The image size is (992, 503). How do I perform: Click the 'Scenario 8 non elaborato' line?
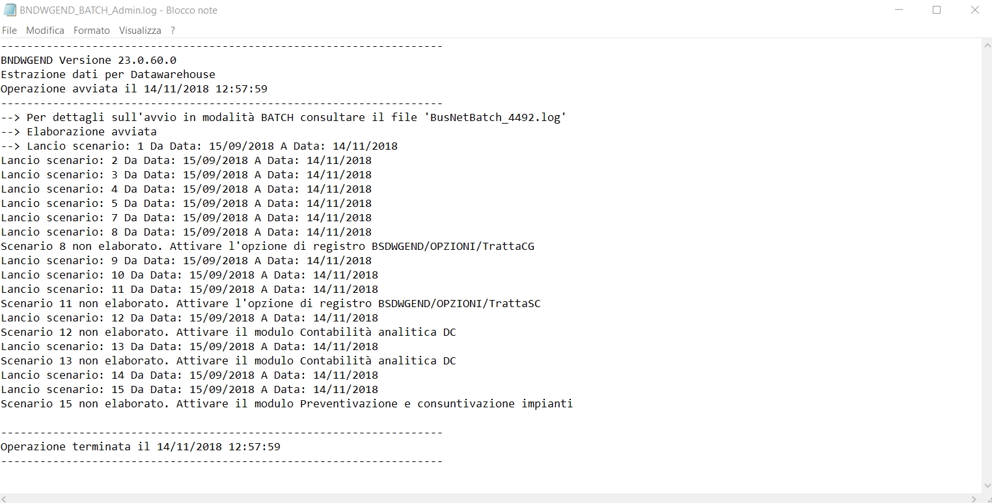267,247
